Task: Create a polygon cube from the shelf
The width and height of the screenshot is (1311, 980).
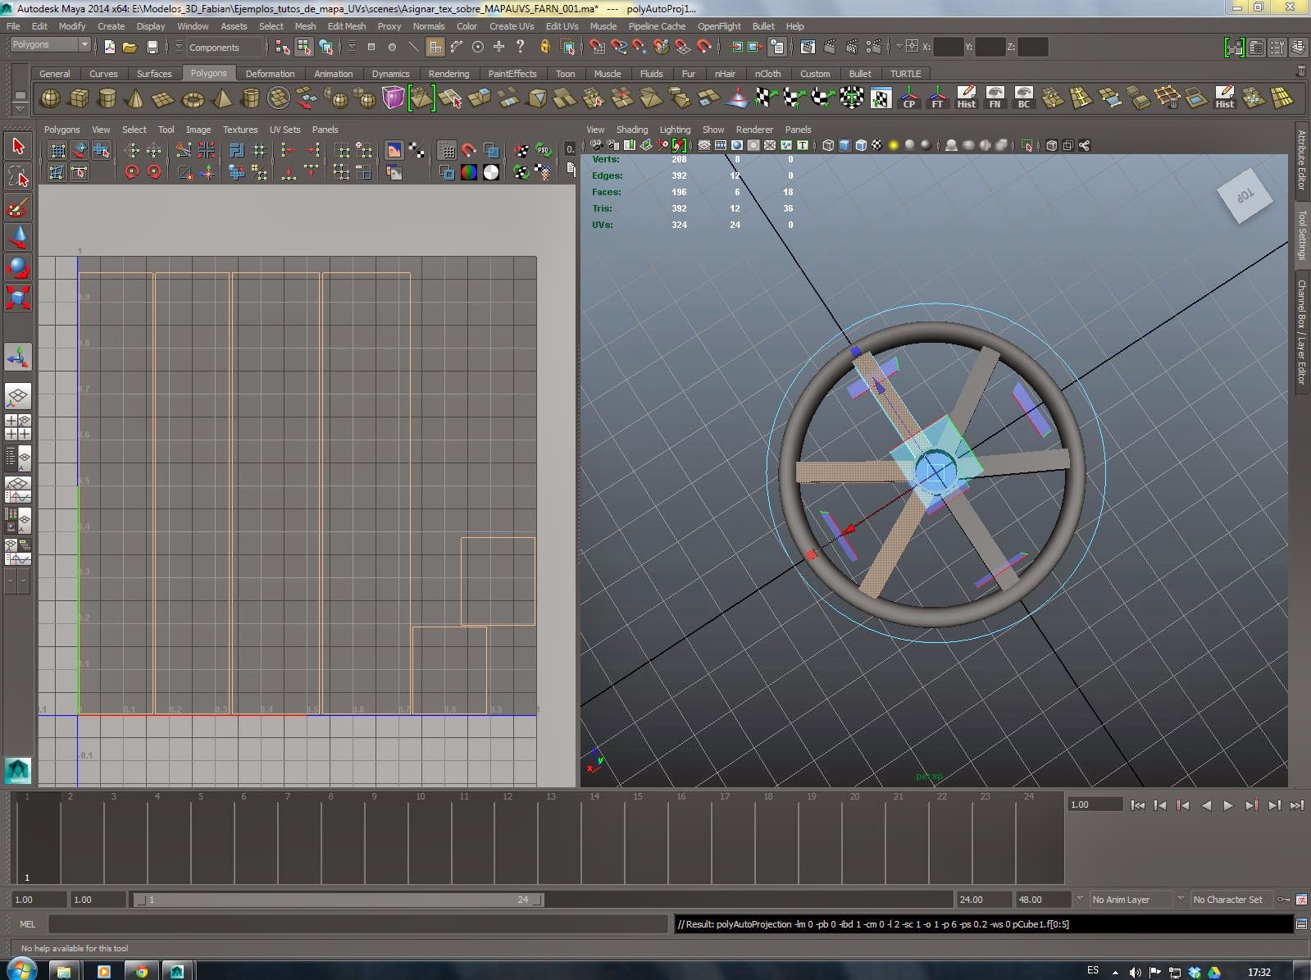Action: (79, 99)
